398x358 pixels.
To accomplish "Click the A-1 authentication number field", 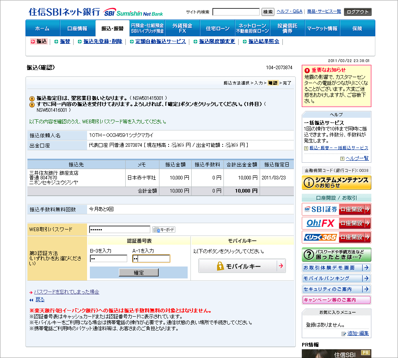I will [x=151, y=259].
